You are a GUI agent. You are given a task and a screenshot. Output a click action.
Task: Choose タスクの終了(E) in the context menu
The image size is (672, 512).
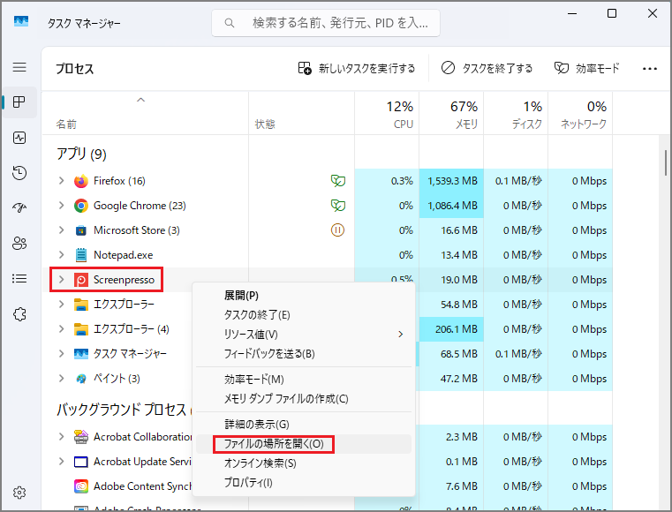point(304,315)
